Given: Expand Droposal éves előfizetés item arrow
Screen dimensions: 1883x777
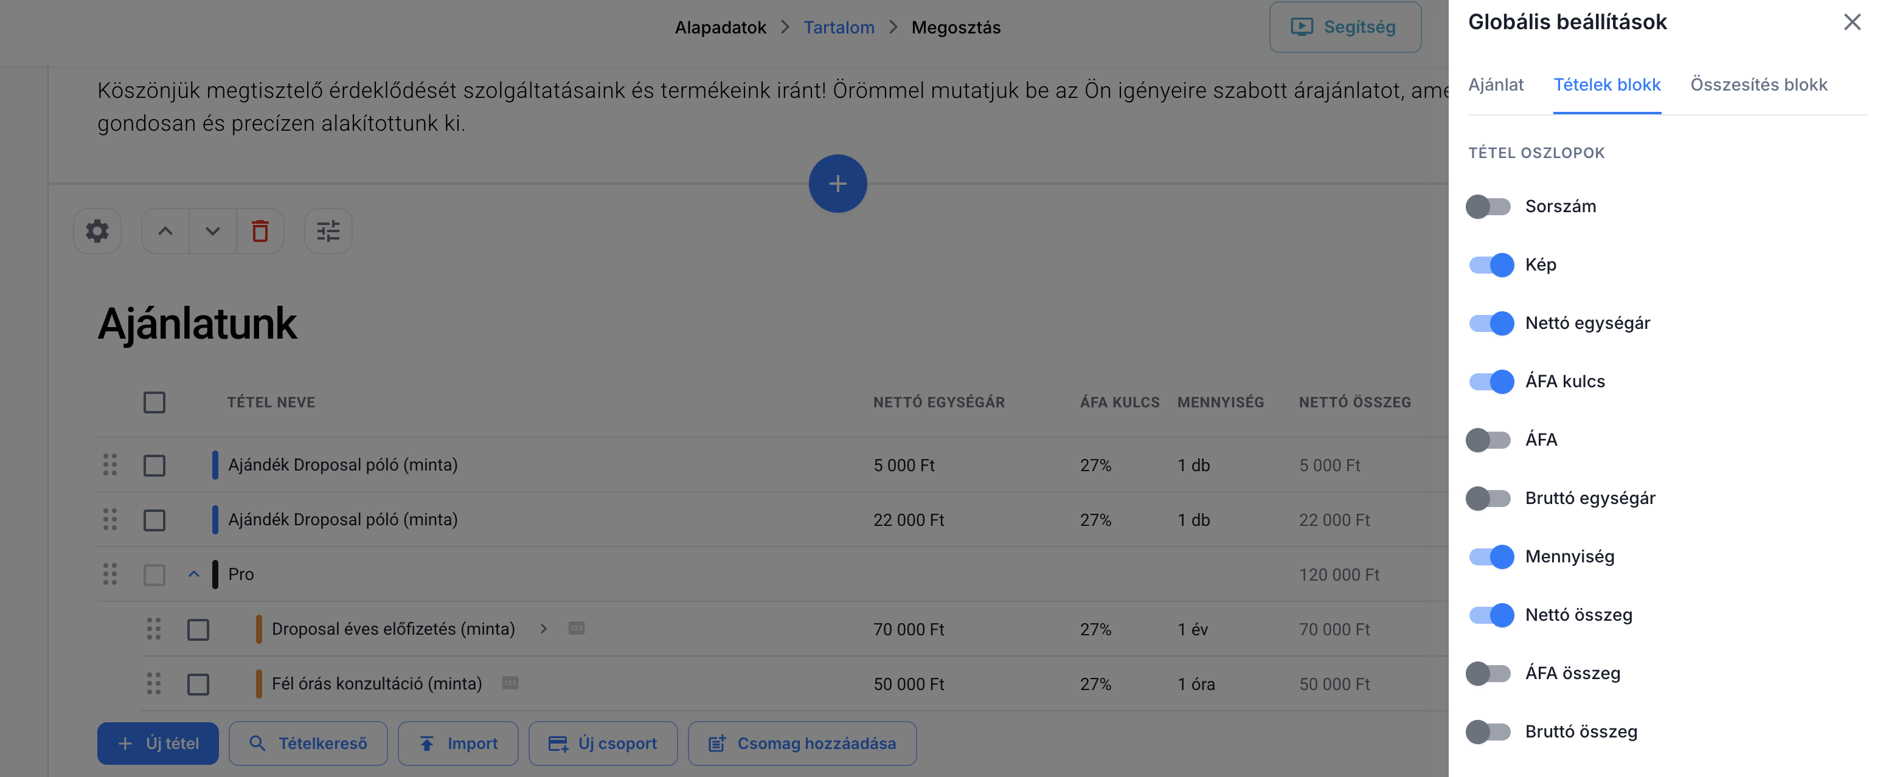Looking at the screenshot, I should click(543, 629).
